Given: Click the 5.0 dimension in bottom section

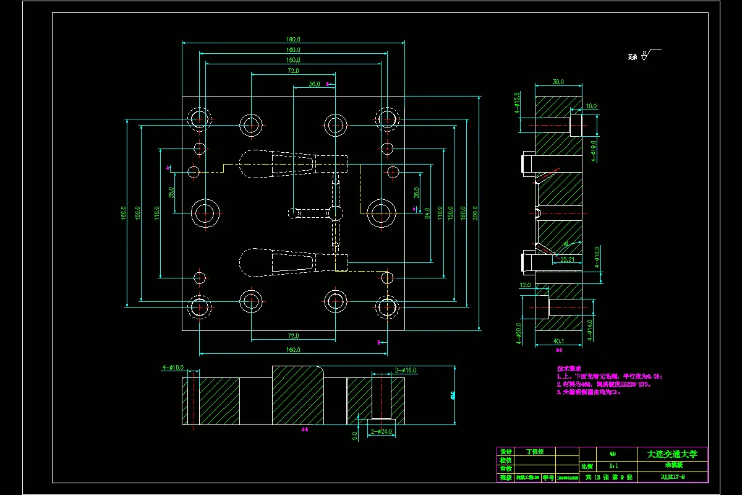Looking at the screenshot, I should [x=355, y=436].
